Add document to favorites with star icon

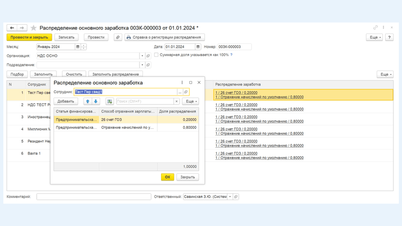pos(33,28)
